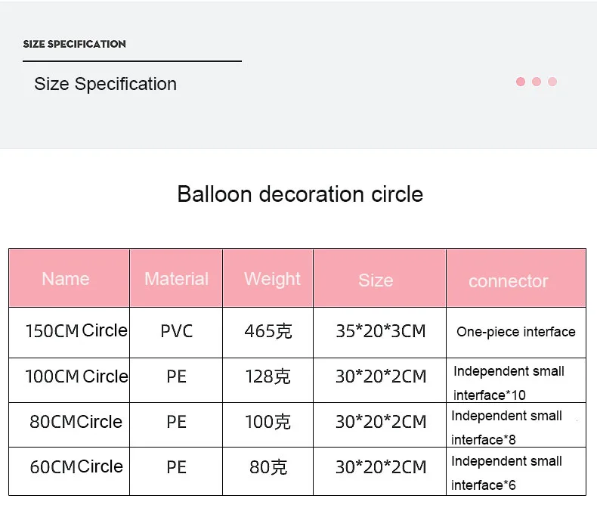
Task: Click the 80克 weight cell
Action: point(268,468)
